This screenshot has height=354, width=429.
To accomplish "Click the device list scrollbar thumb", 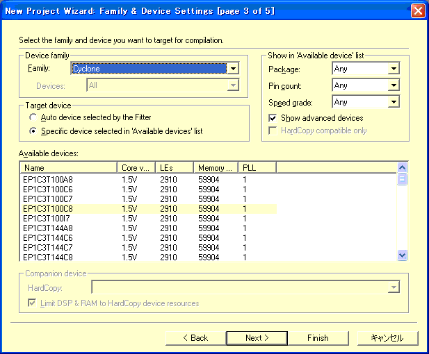I will click(x=402, y=179).
